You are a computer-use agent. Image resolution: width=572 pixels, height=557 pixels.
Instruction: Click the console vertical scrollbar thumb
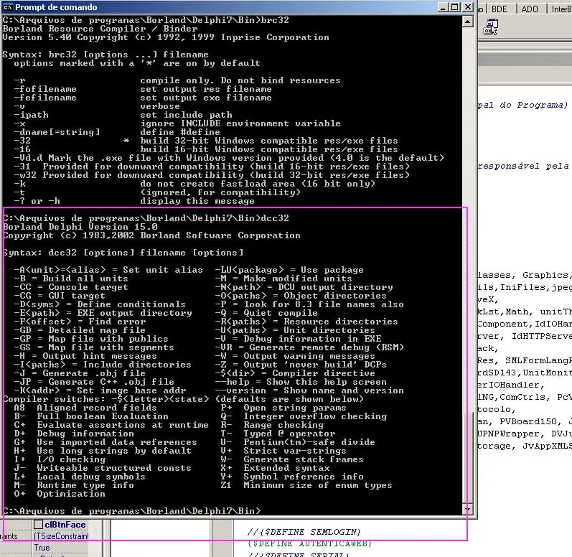(x=468, y=457)
